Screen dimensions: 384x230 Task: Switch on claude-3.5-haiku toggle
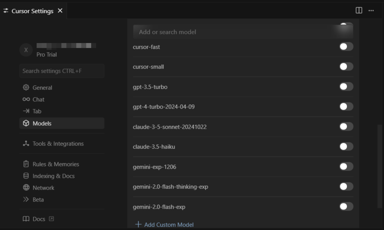[x=346, y=147]
